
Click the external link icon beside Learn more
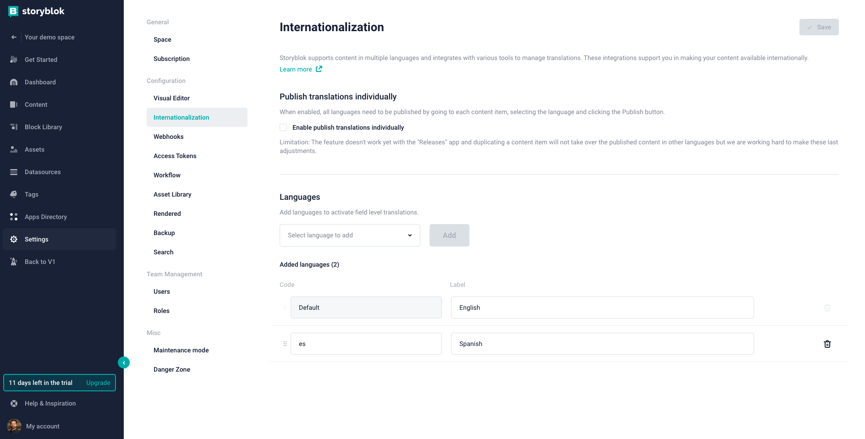pos(319,69)
